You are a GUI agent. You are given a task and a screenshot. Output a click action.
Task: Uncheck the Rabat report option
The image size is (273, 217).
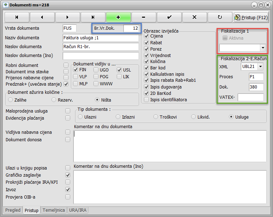(x=147, y=42)
